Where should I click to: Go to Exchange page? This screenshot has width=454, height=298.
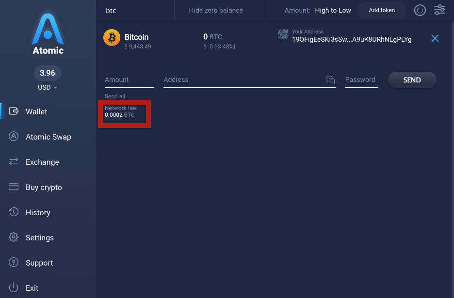(x=42, y=162)
